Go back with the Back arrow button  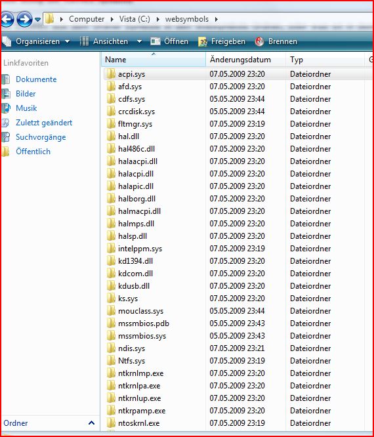7,20
